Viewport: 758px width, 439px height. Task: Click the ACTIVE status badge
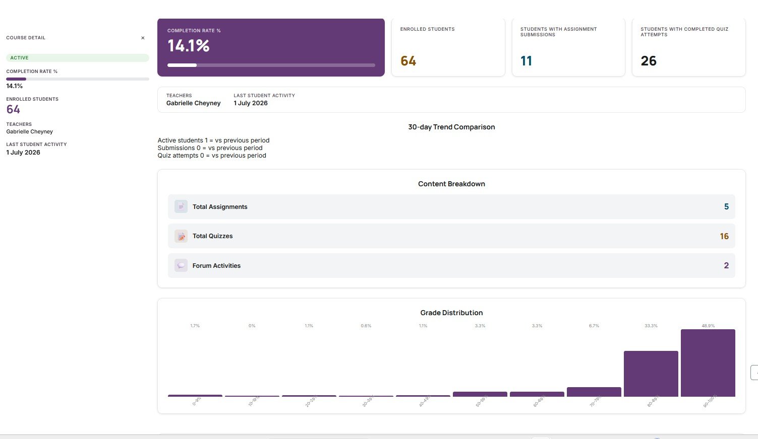pos(78,58)
